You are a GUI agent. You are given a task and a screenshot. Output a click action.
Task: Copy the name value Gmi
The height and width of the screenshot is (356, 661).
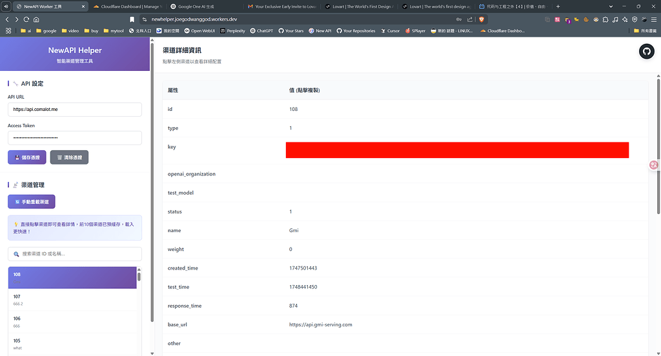click(294, 230)
